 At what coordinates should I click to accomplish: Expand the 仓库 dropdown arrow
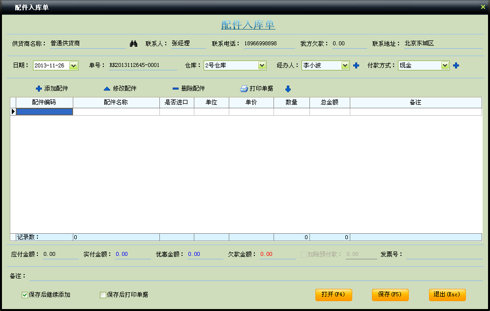pos(262,65)
